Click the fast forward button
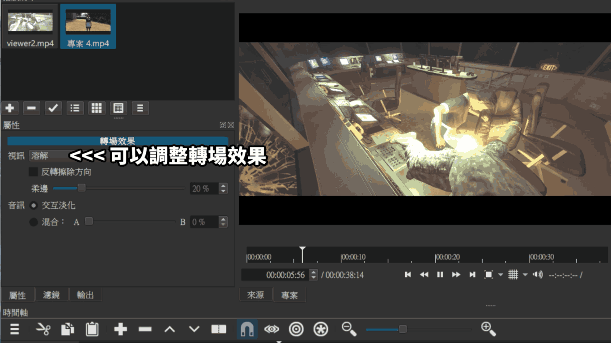This screenshot has width=611, height=343. [456, 275]
